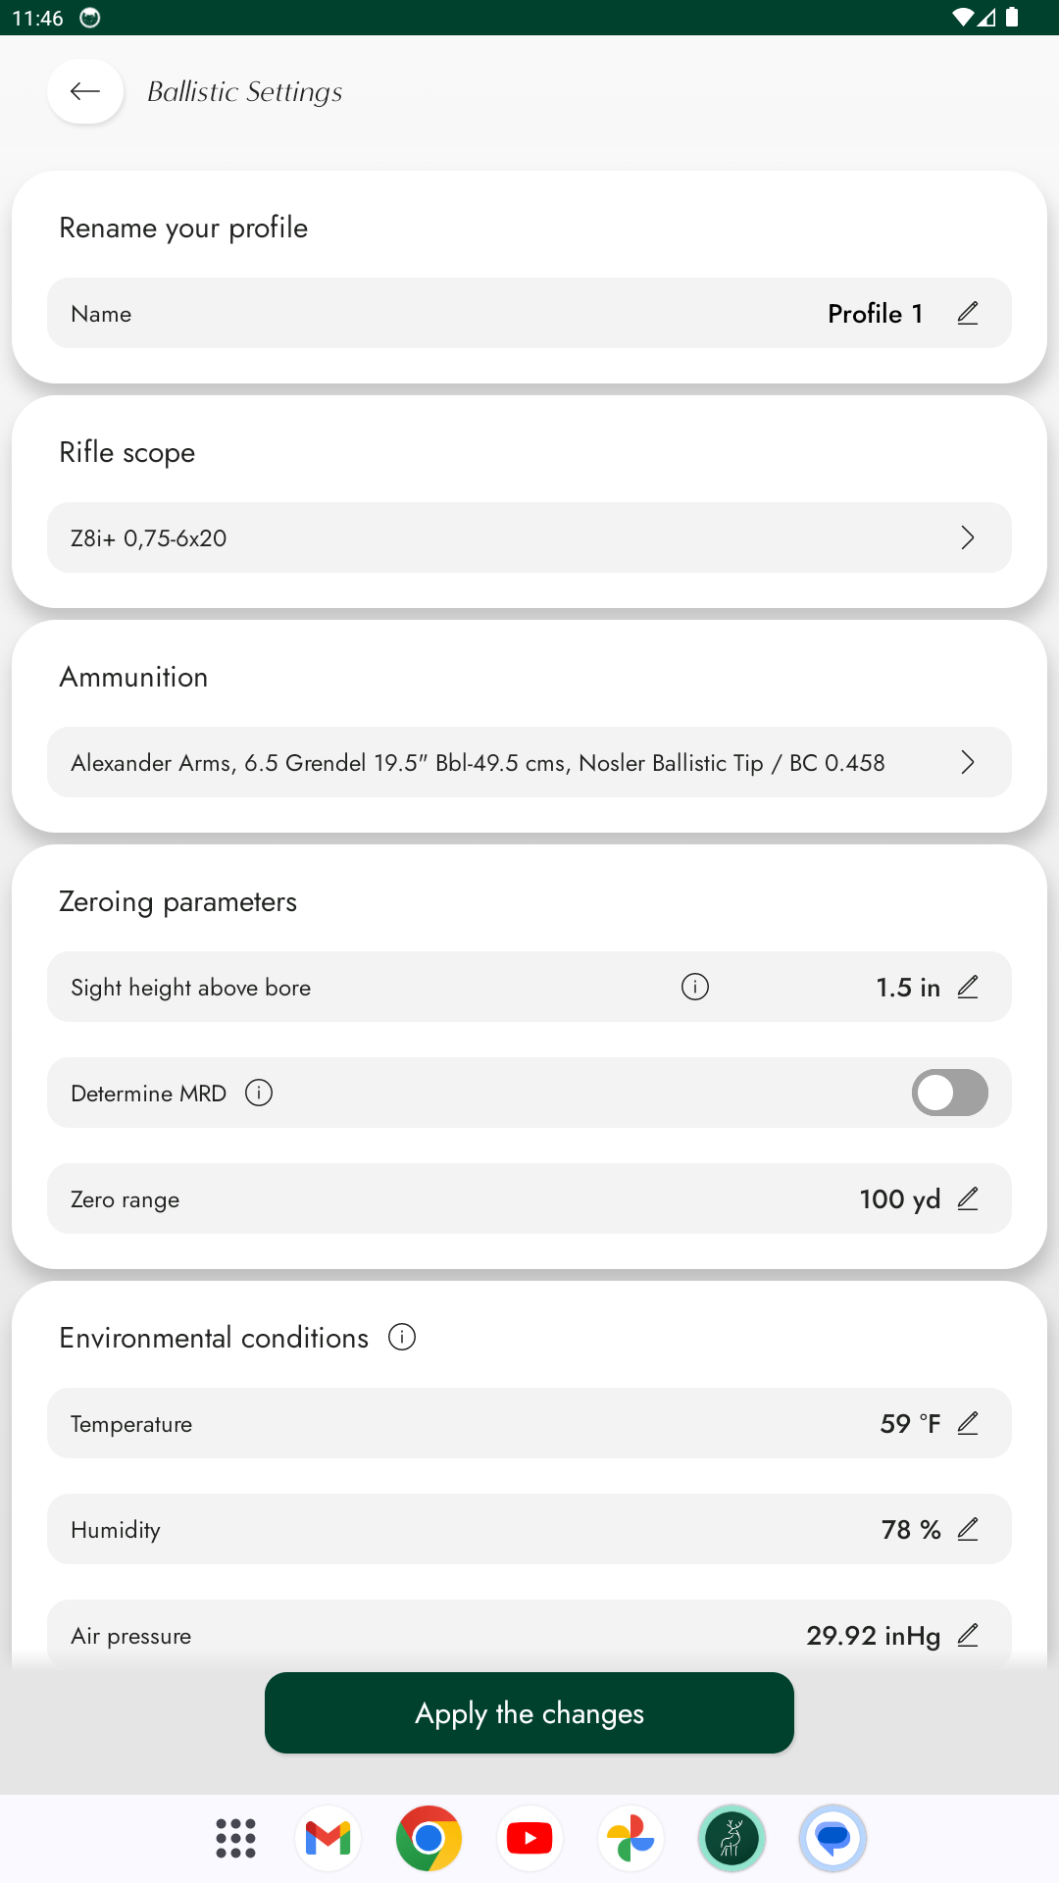
Task: Open YouTube from the dock
Action: 529,1838
